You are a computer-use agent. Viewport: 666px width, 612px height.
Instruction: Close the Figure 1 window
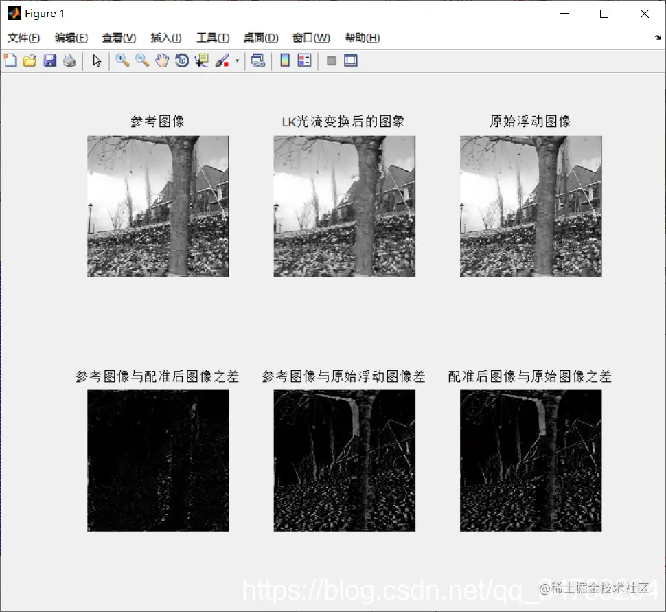click(x=644, y=14)
